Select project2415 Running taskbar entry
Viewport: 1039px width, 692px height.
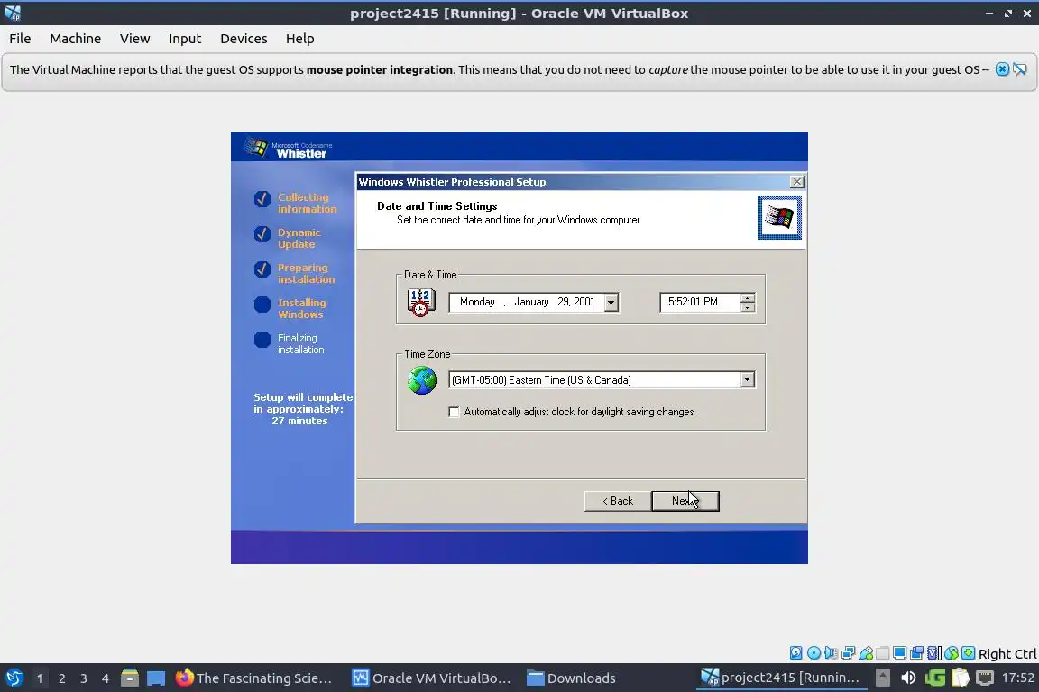click(780, 678)
